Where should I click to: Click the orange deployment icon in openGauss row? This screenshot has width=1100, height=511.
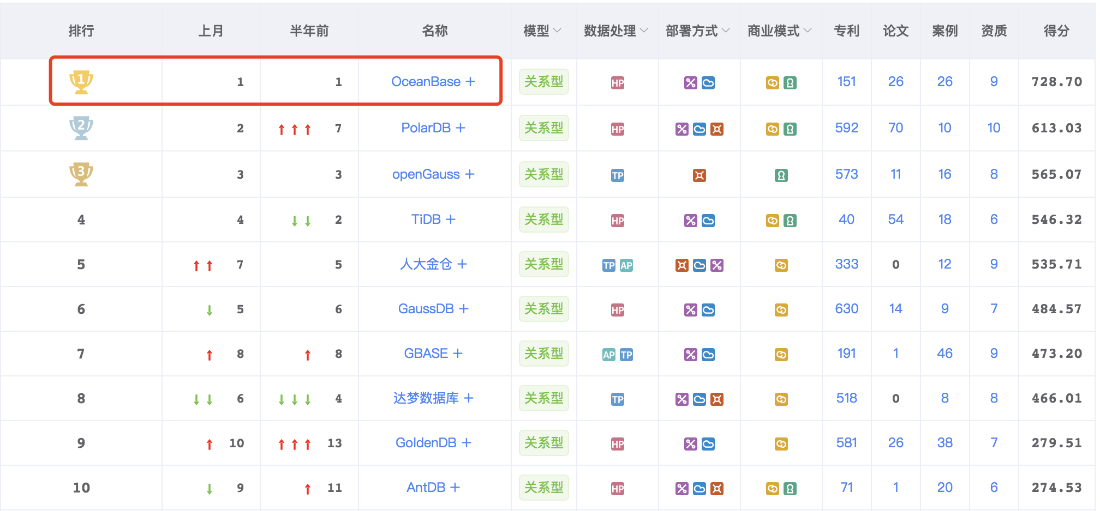click(700, 175)
